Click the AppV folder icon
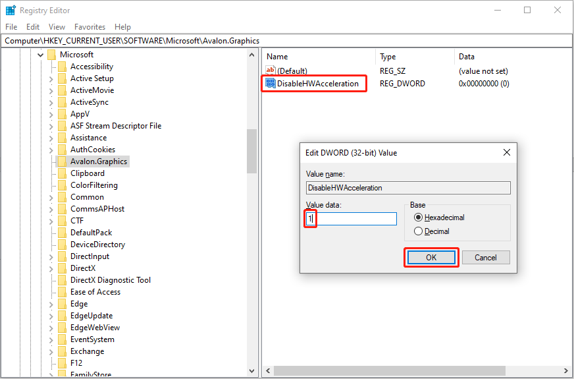Viewport: 574px width, 379px height. [63, 114]
